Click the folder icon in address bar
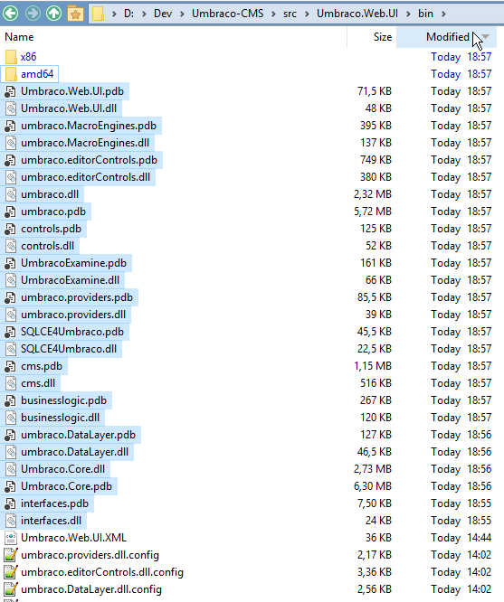This screenshot has width=504, height=602. 99,14
